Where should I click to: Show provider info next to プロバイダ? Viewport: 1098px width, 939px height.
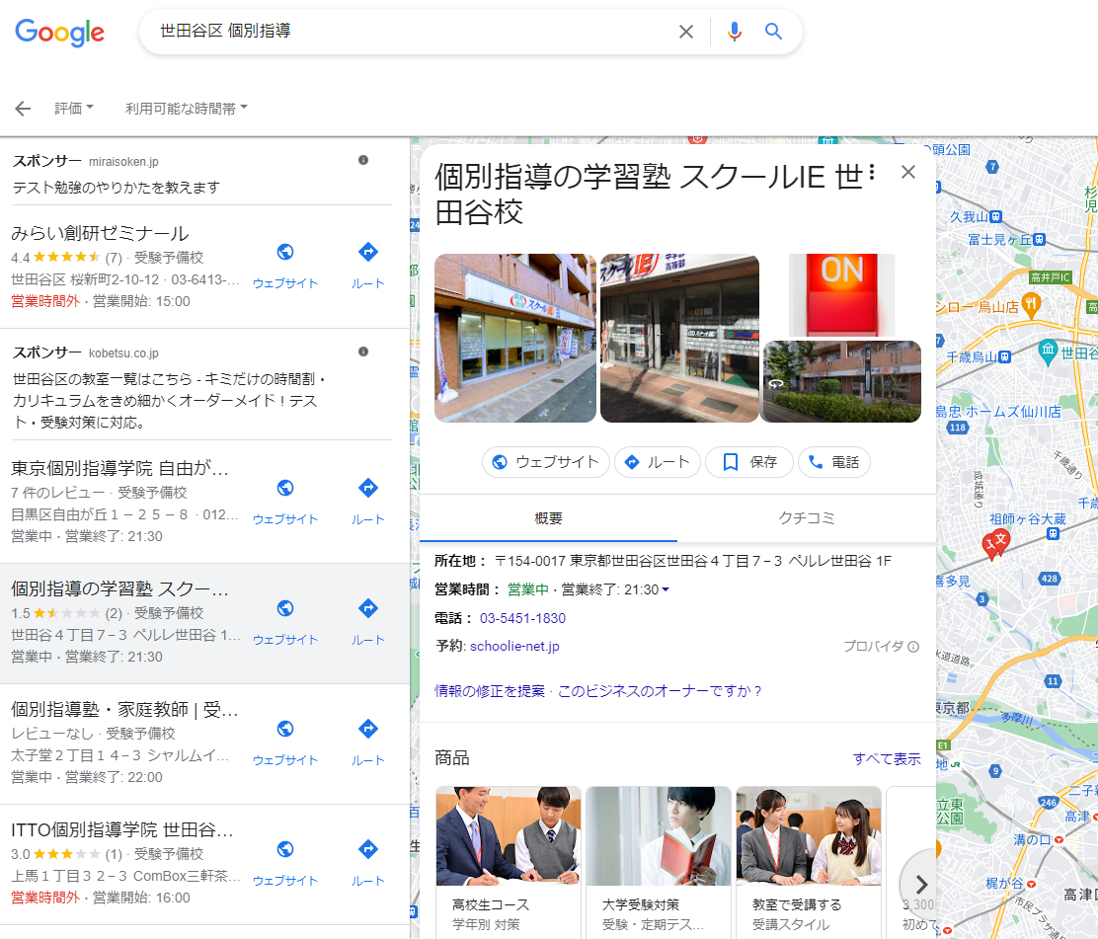pos(913,647)
